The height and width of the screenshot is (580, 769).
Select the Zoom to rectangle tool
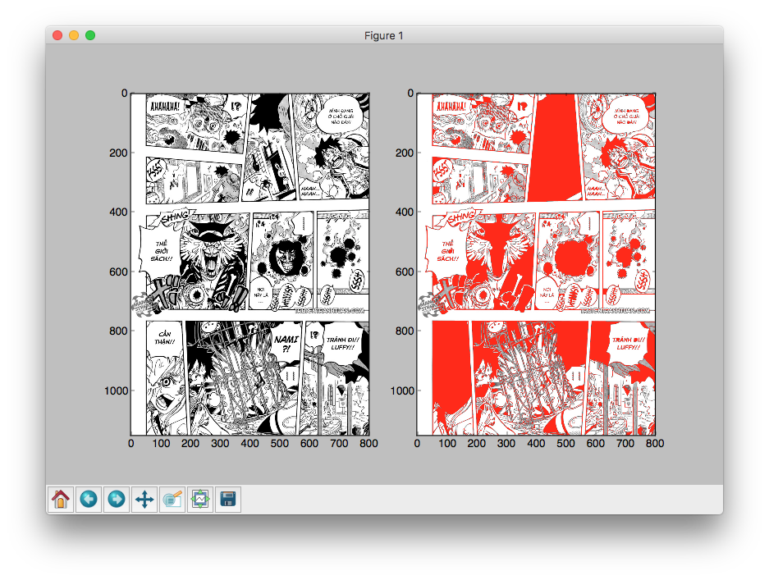tap(172, 499)
